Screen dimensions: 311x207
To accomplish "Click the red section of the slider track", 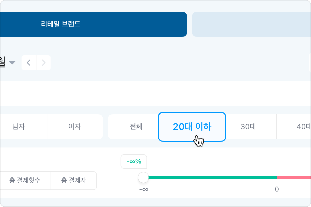I will [294, 178].
